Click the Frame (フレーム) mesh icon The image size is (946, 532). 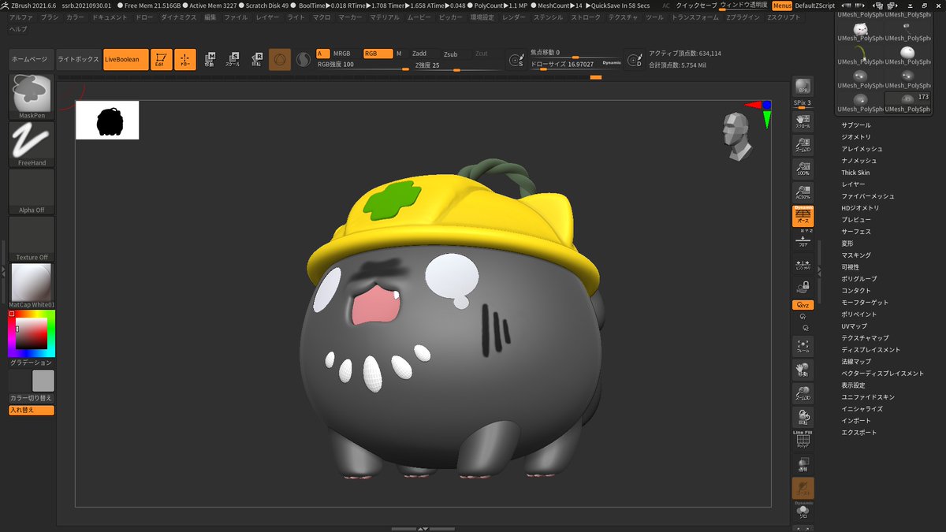click(x=803, y=345)
